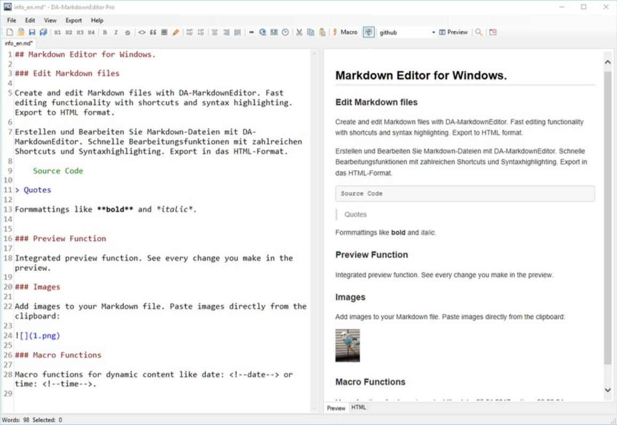This screenshot has width=617, height=425.
Task: Click the green 'Source Code' line in editor
Action: (x=58, y=171)
